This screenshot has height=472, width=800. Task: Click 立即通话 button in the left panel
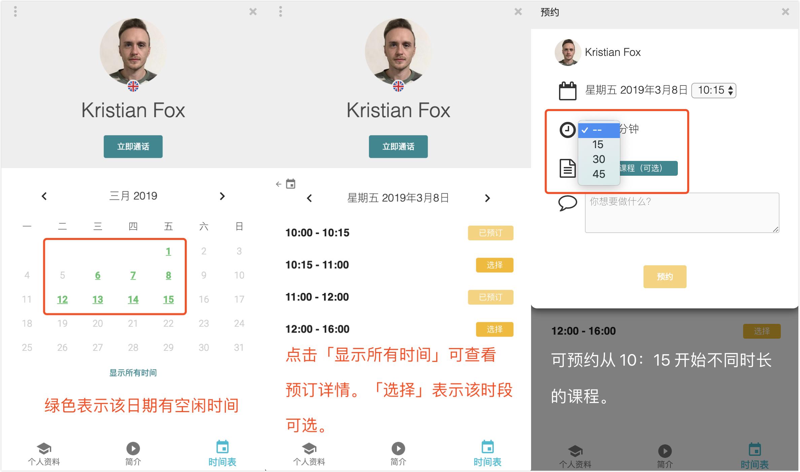(133, 146)
